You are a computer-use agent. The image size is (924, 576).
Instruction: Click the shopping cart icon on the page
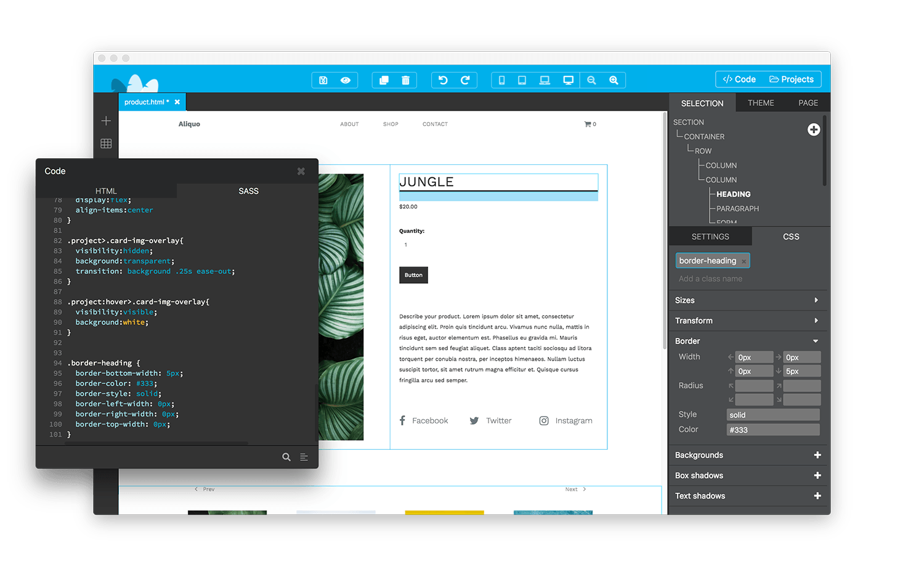(x=588, y=124)
